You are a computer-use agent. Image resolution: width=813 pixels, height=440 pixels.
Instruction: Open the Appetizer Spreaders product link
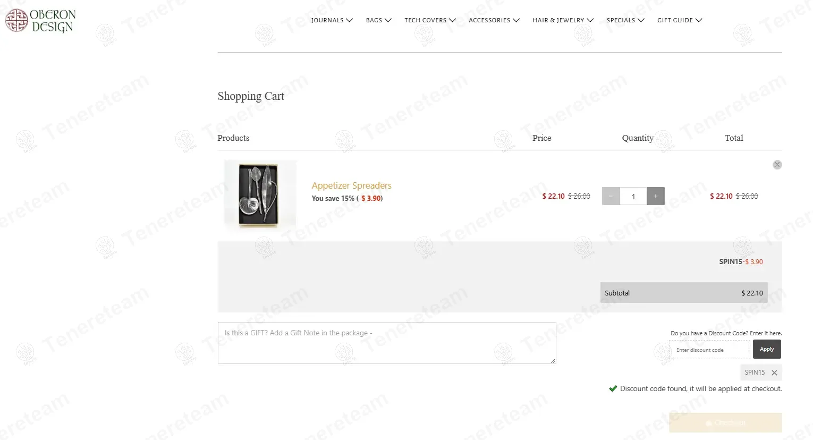point(351,185)
